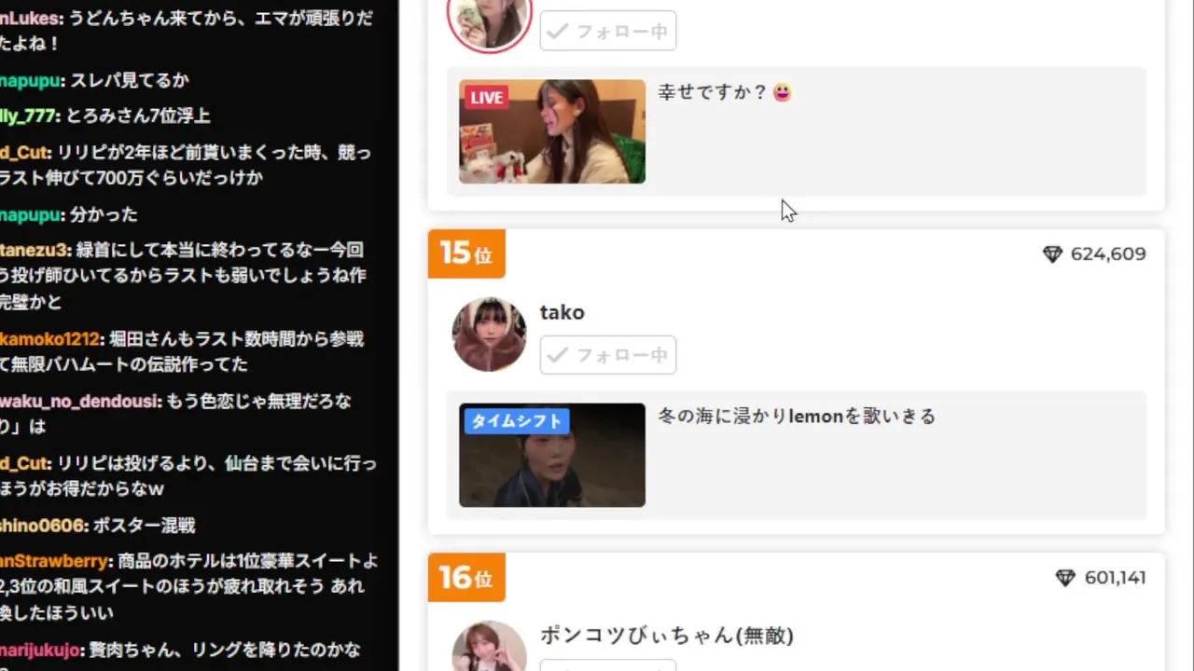
Task: Click the waku_no_dendousi chat username
Action: [80, 402]
